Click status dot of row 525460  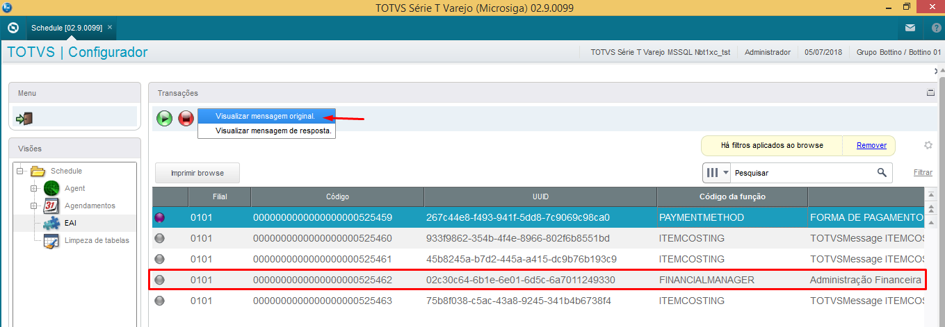(160, 238)
